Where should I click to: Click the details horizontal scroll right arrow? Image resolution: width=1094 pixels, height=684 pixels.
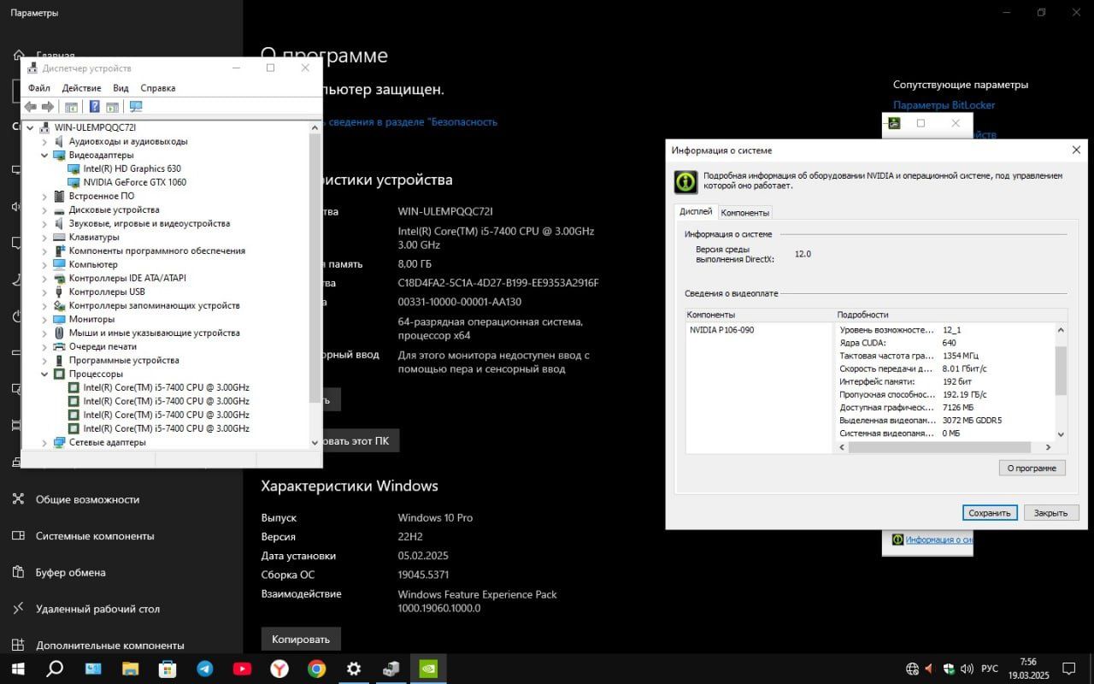coord(1048,447)
